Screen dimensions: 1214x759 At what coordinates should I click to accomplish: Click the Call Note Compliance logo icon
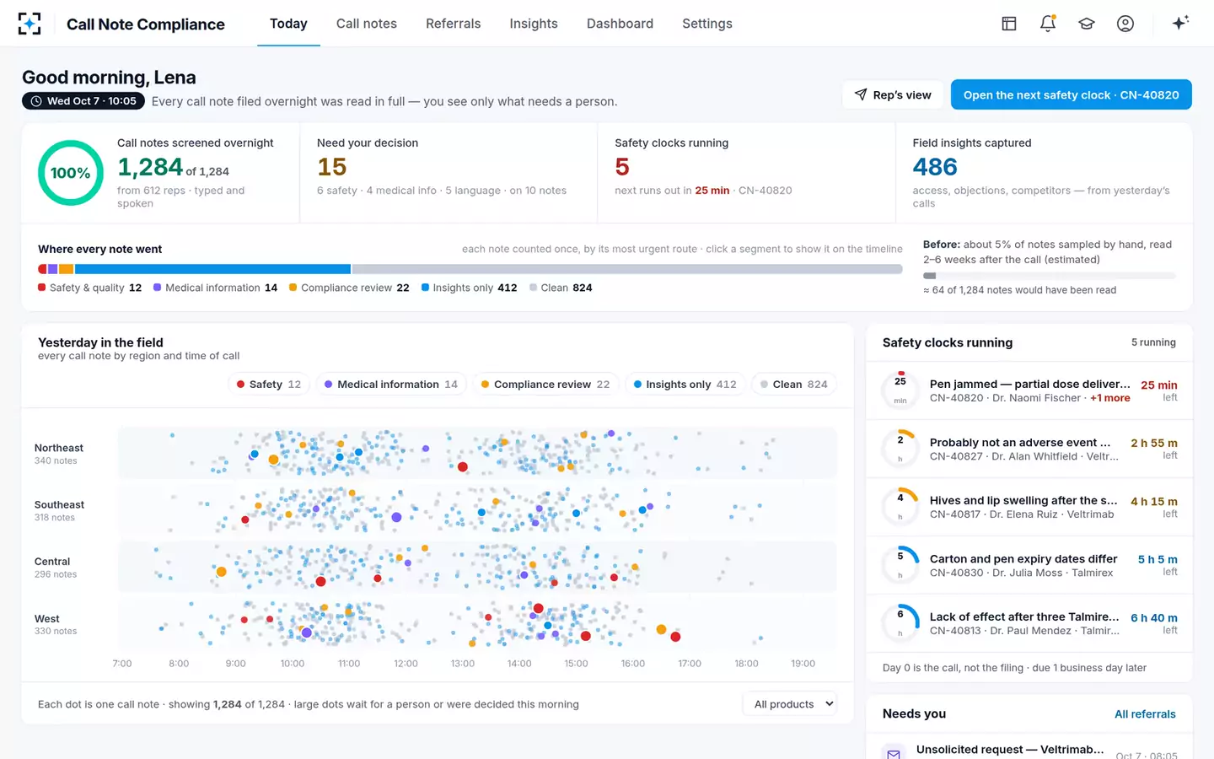click(30, 24)
